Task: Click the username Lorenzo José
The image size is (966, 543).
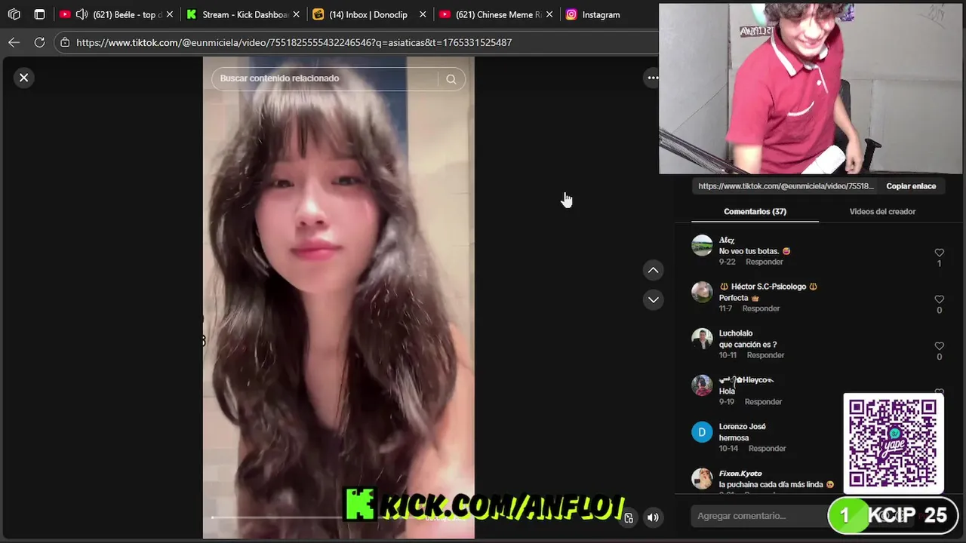Action: click(x=743, y=427)
